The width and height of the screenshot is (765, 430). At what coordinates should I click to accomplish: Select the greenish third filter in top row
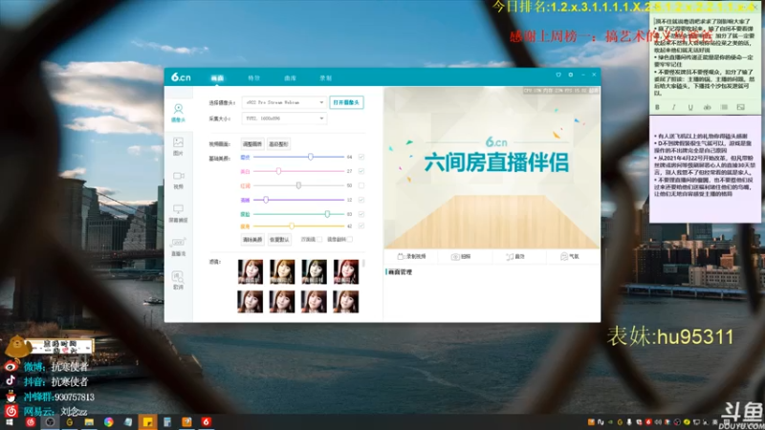[315, 271]
